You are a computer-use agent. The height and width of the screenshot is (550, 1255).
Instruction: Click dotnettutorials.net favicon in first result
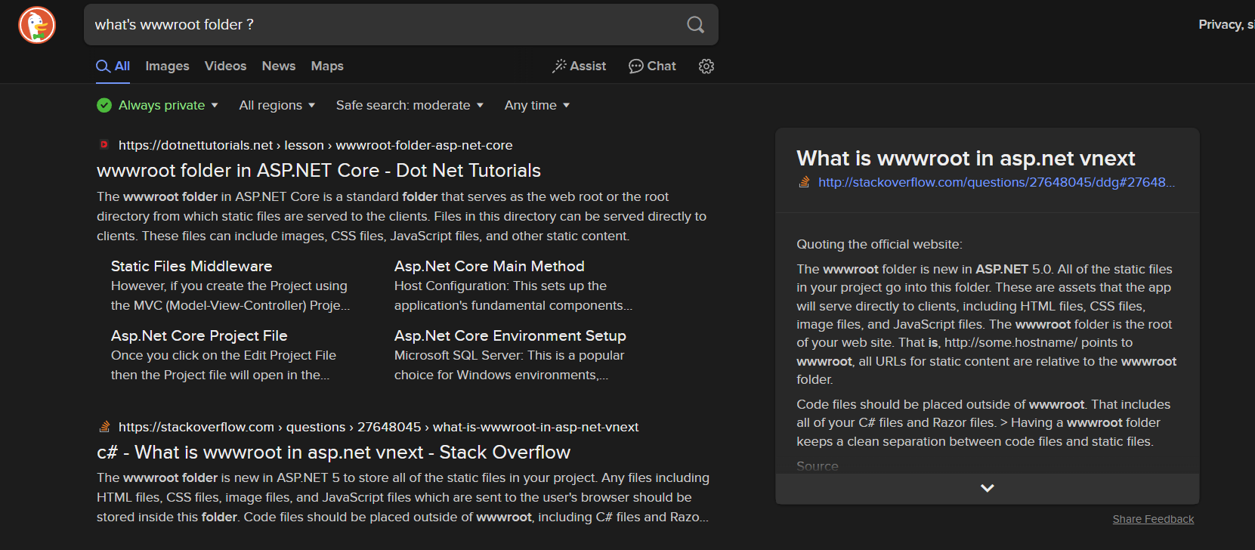[x=104, y=145]
